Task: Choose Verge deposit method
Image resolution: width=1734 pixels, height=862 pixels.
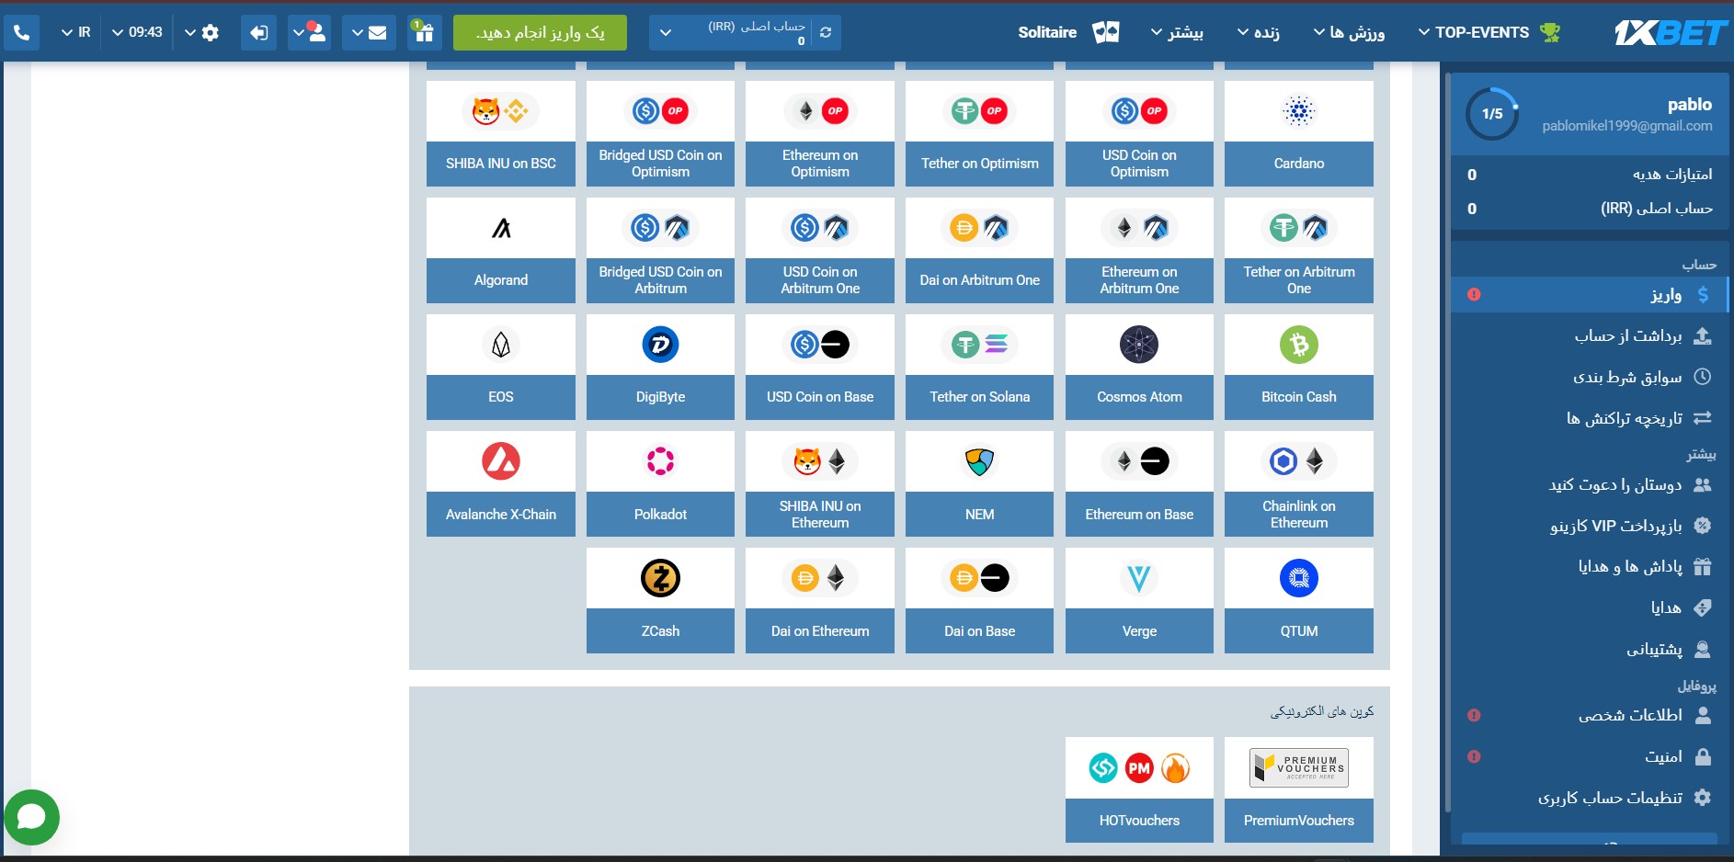Action: click(x=1139, y=600)
